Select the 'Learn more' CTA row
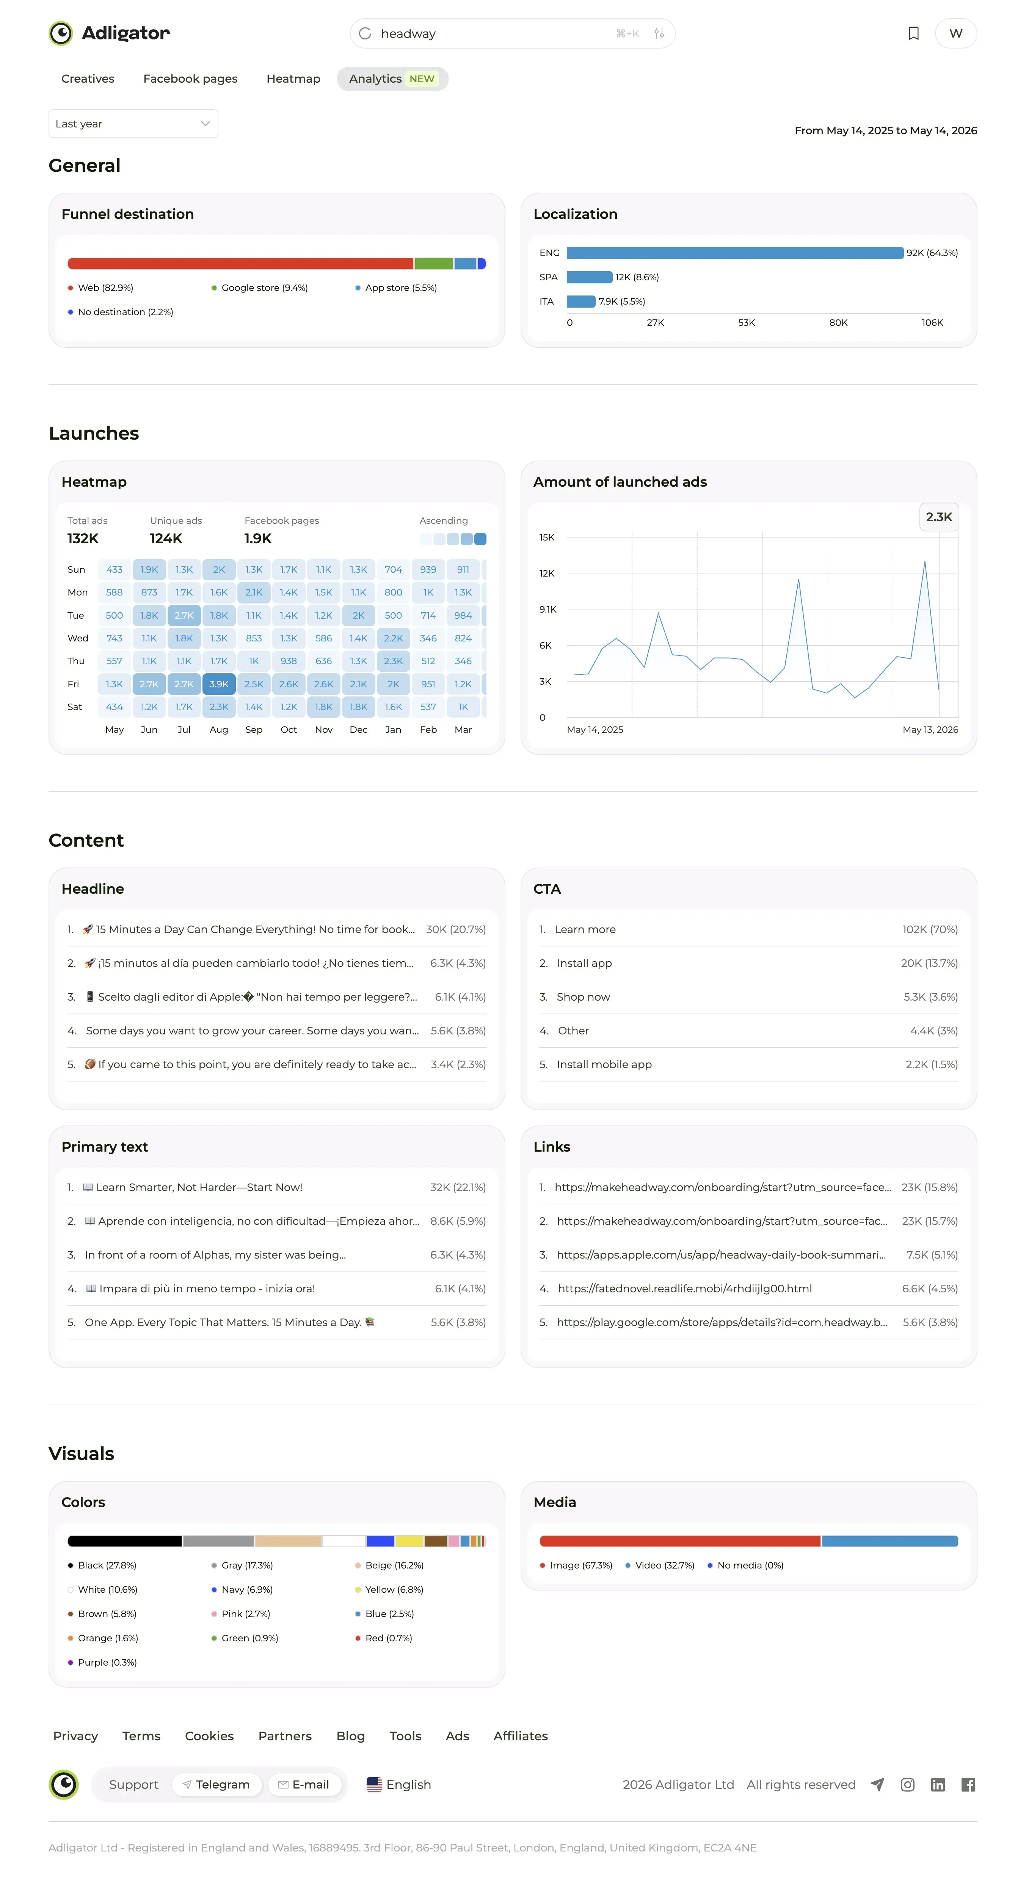 (748, 929)
